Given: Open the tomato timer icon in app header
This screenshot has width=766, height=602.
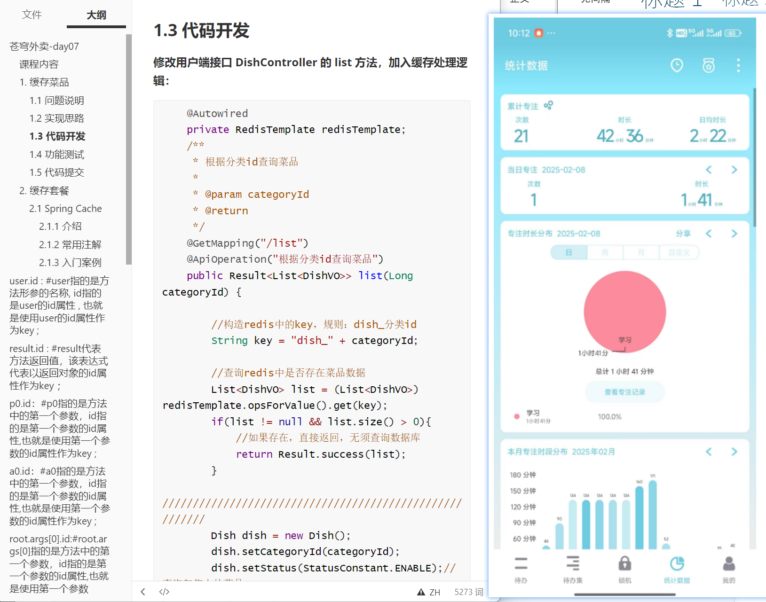Looking at the screenshot, I should point(709,65).
